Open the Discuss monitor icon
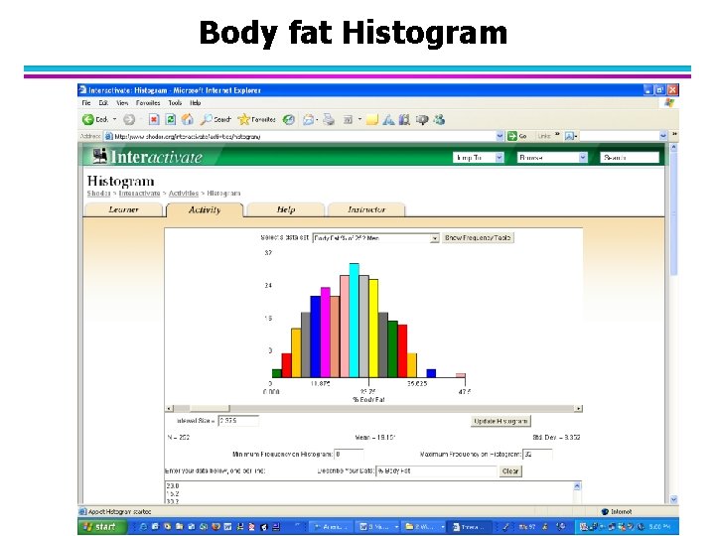 [422, 120]
